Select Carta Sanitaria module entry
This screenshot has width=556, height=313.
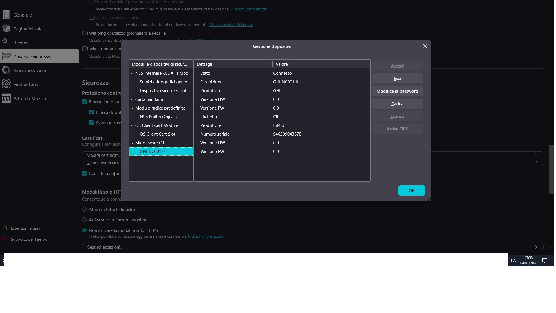[149, 99]
